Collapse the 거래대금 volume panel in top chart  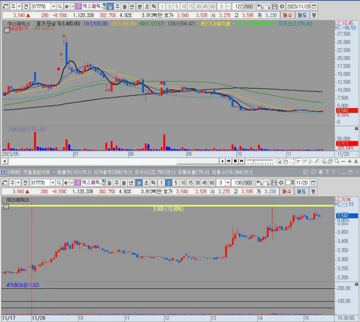[x=356, y=129]
